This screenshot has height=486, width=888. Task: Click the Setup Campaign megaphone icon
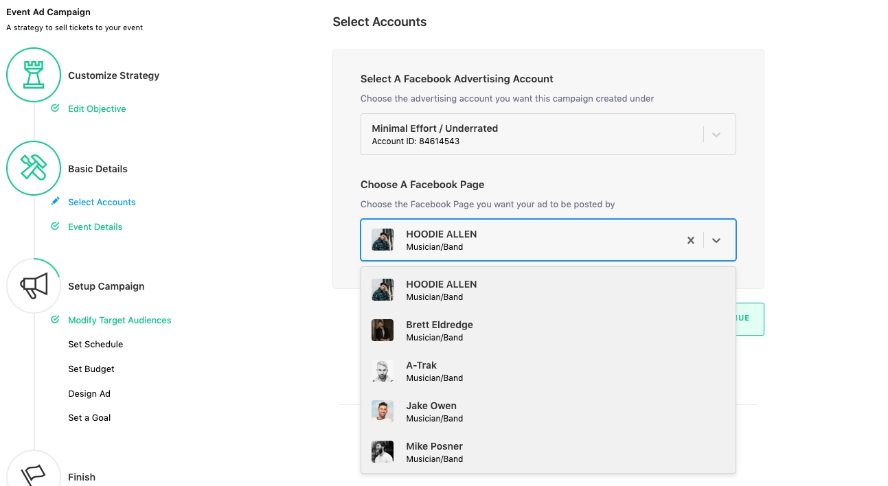(x=34, y=286)
